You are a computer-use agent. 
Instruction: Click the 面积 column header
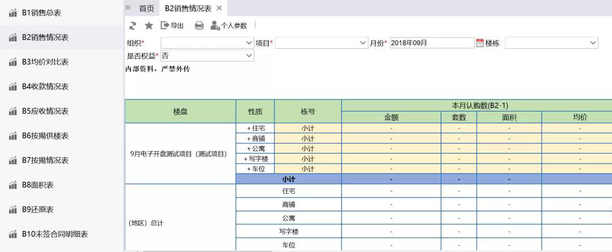(509, 117)
